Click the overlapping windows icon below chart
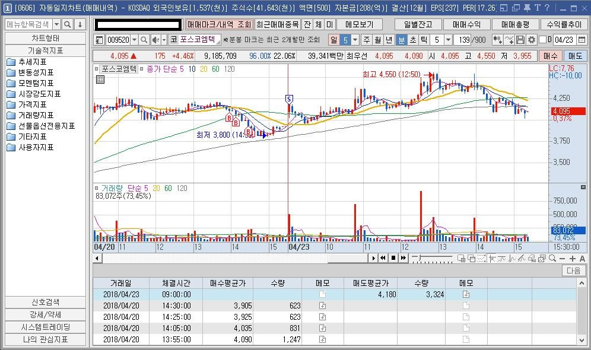The height and width of the screenshot is (350, 591). (471, 258)
